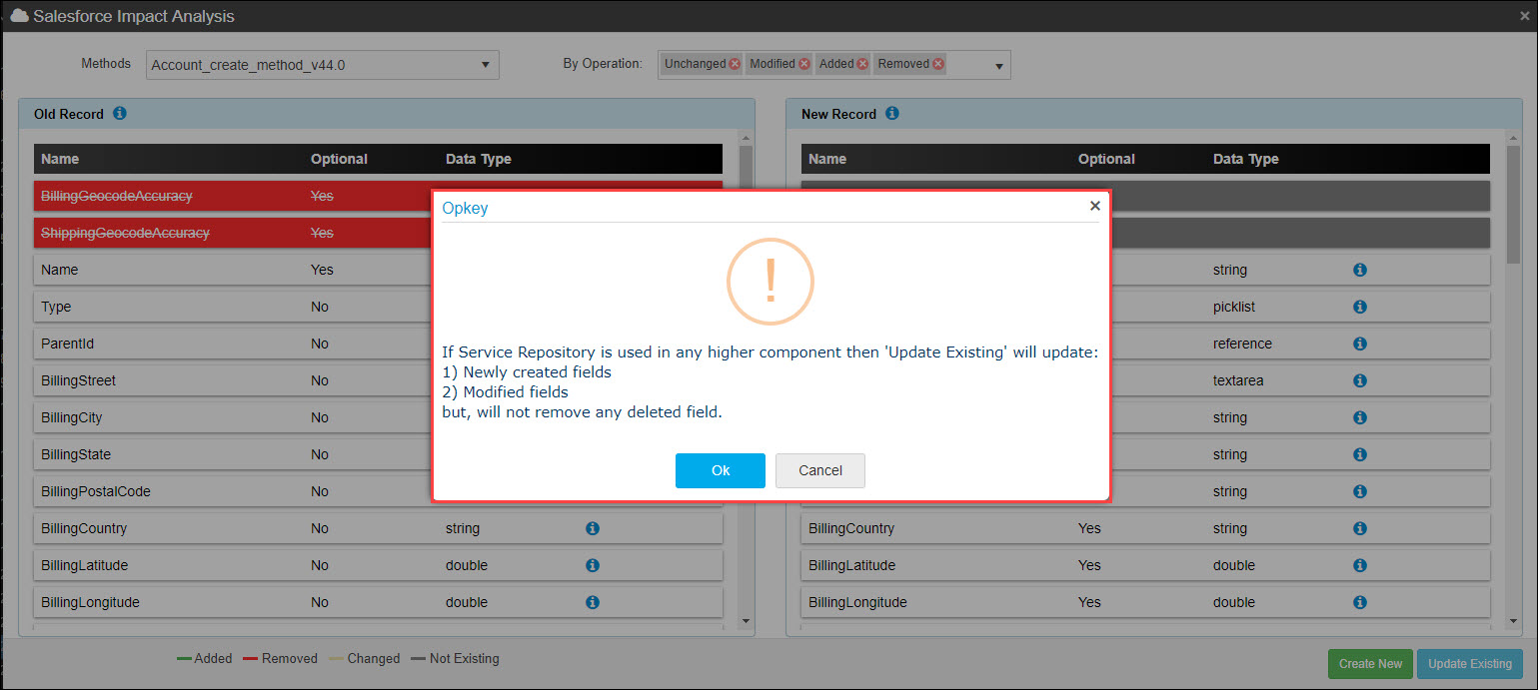Click info icon in Old Record BillingLongitude row
This screenshot has height=690, width=1538.
pyautogui.click(x=592, y=602)
